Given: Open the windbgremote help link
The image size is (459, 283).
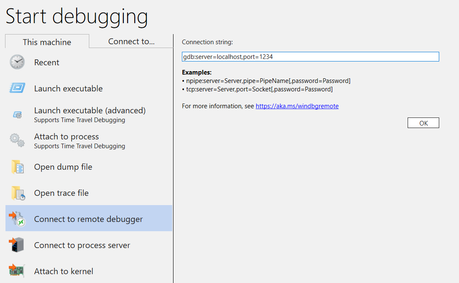Looking at the screenshot, I should coord(297,106).
